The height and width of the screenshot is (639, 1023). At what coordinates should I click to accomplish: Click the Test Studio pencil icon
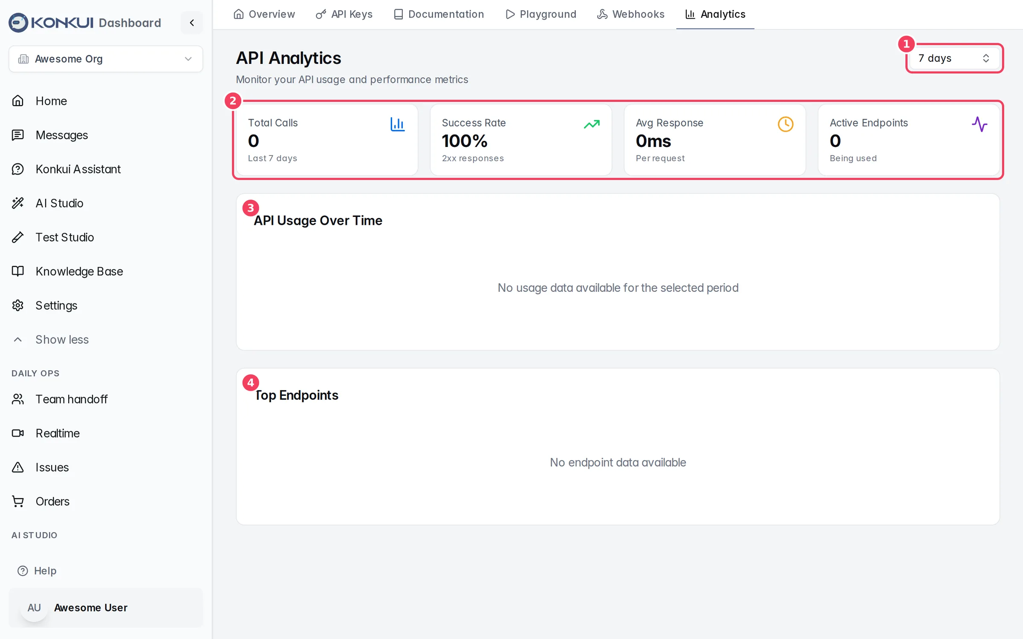(x=18, y=237)
